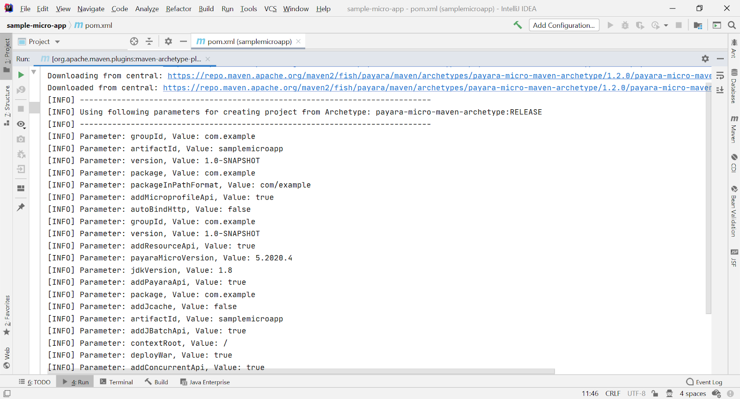
Task: Click the Debug bug icon in toolbar
Action: click(625, 25)
